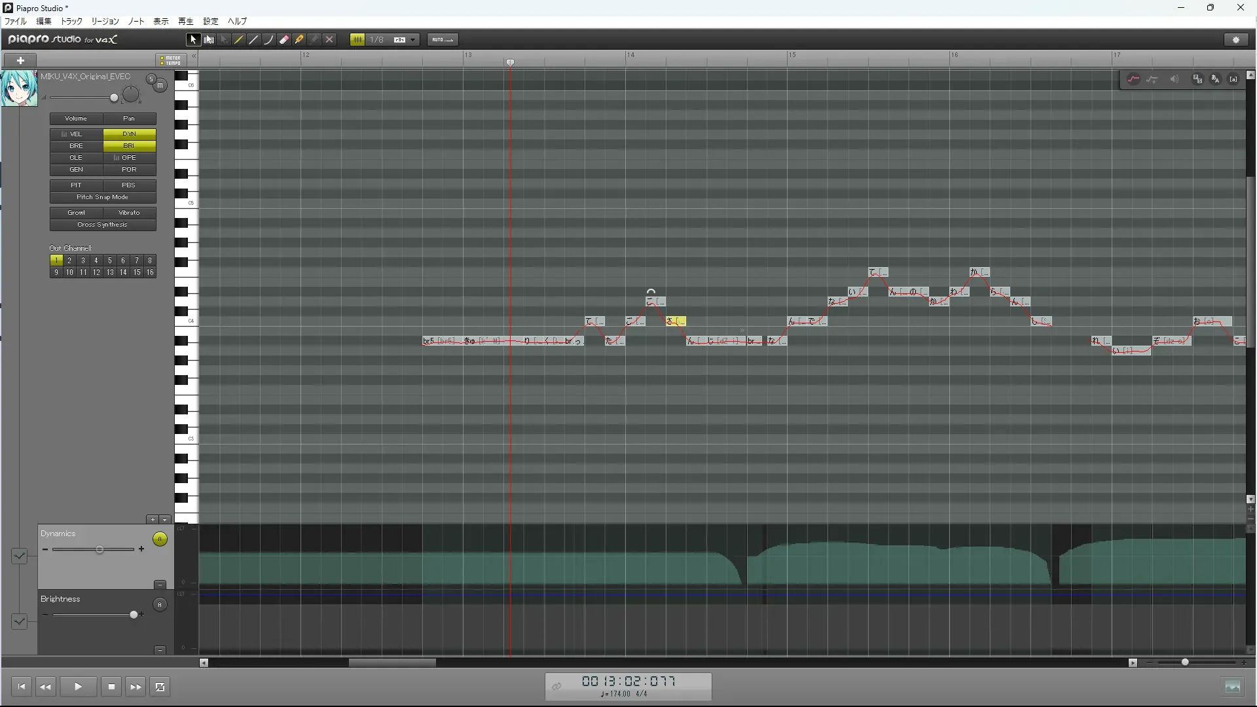Select the pencil draw tool
The image size is (1257, 707).
[239, 40]
